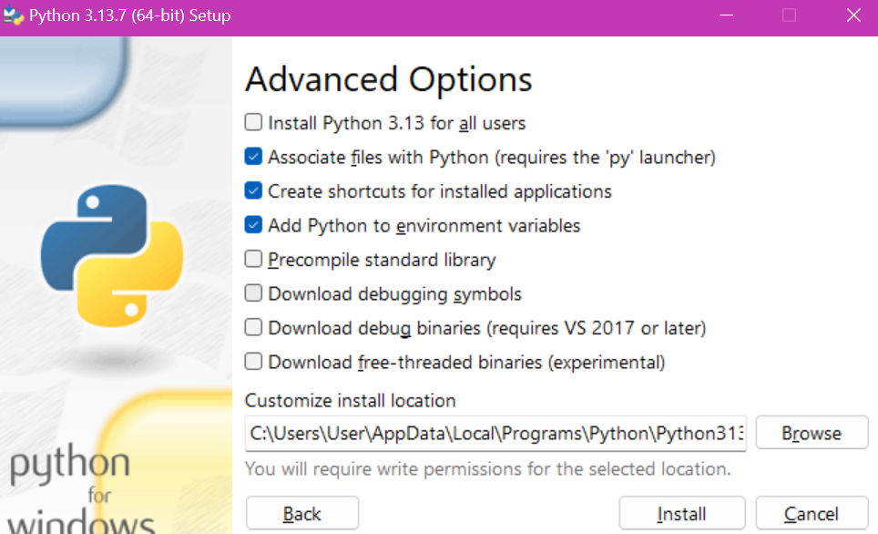The image size is (878, 534).
Task: Click the Advanced Options heading
Action: pos(389,79)
